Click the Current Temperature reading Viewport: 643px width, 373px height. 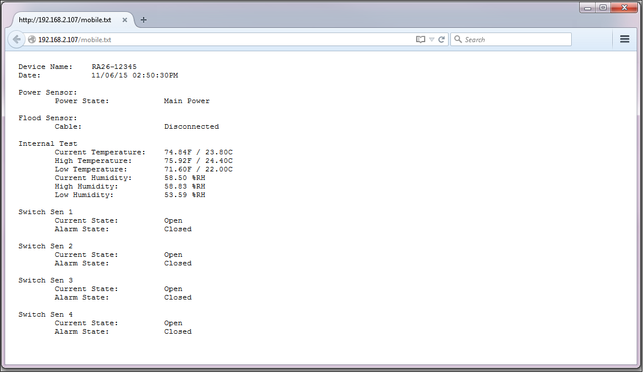(x=198, y=152)
